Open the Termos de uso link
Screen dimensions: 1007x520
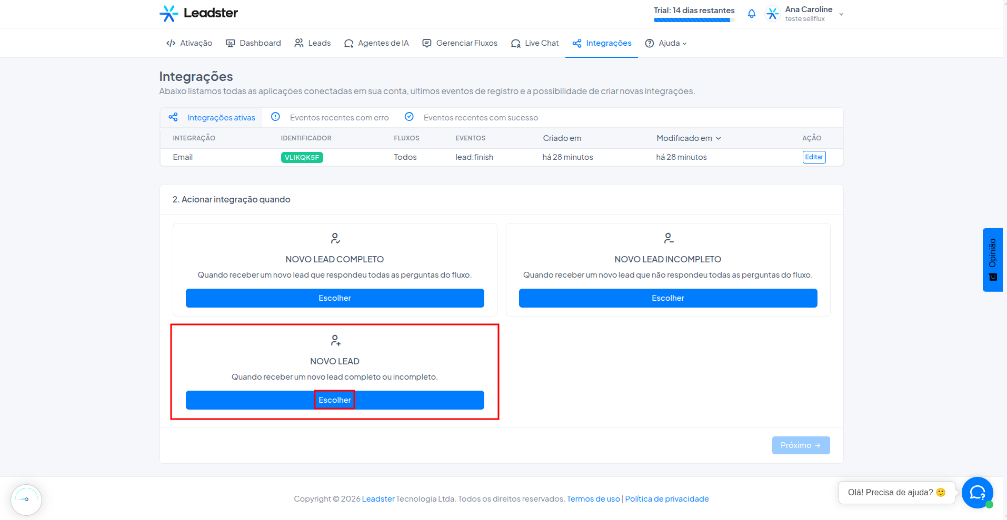pyautogui.click(x=593, y=499)
